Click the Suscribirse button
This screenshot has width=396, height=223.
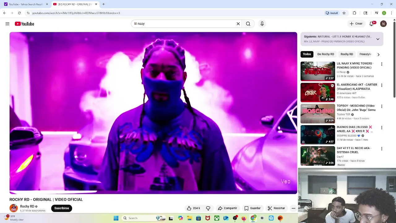coord(62,208)
